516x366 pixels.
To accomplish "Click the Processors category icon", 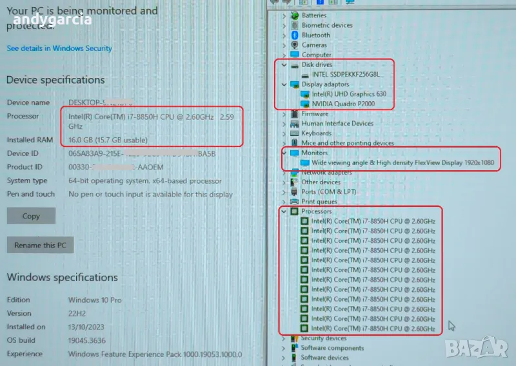I will (x=294, y=211).
